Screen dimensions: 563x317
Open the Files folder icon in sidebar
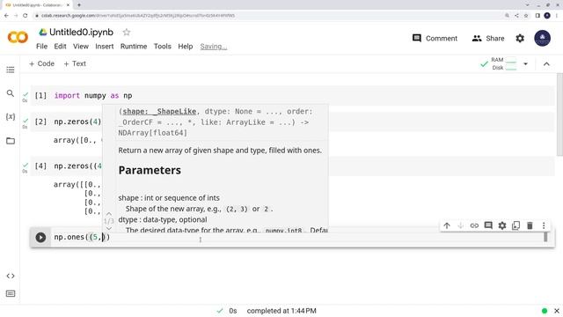[11, 141]
